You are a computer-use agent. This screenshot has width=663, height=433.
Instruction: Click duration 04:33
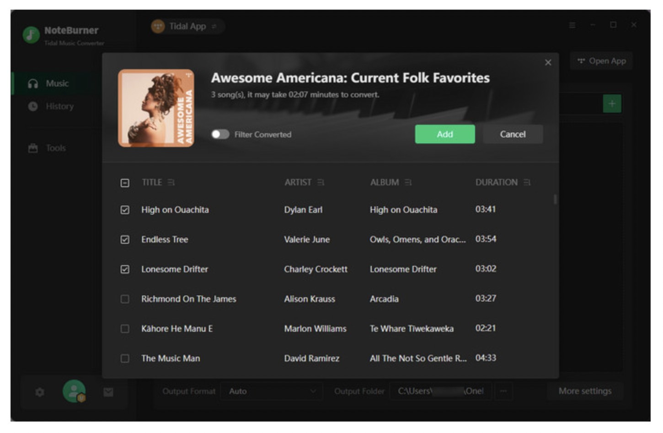pyautogui.click(x=486, y=358)
